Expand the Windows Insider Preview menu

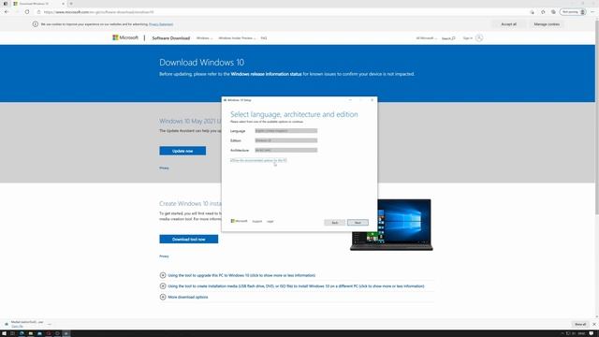click(237, 38)
